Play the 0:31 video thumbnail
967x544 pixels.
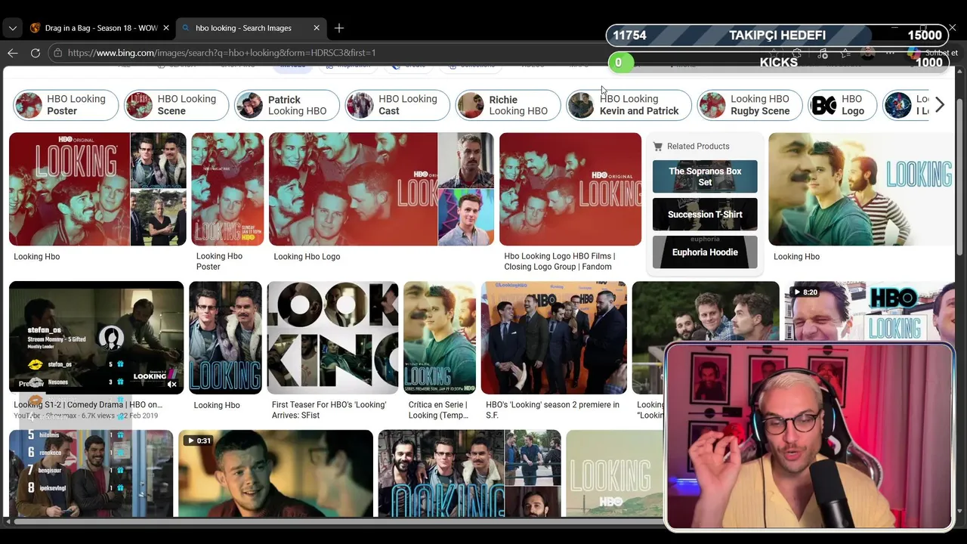(x=276, y=473)
